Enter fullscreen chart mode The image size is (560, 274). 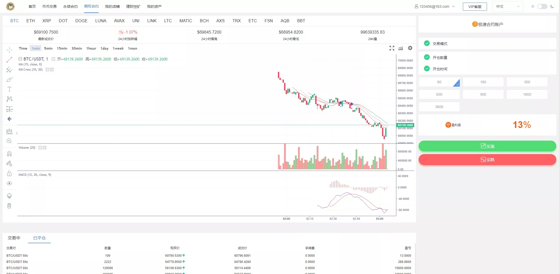392,48
